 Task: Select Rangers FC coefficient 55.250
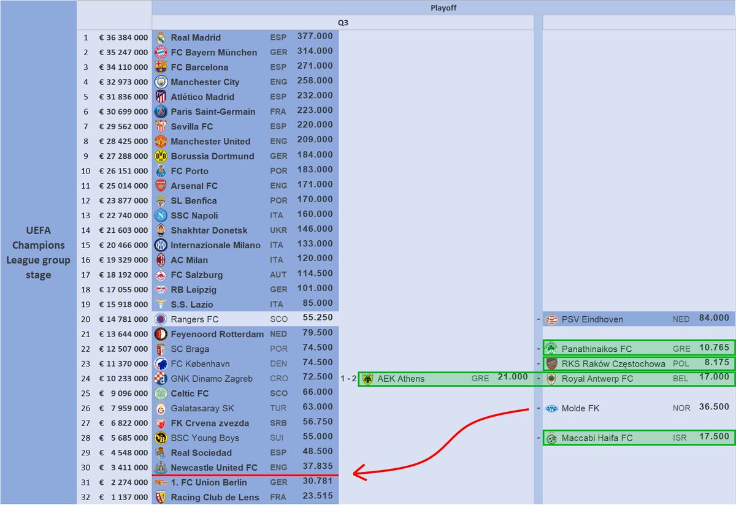click(318, 318)
